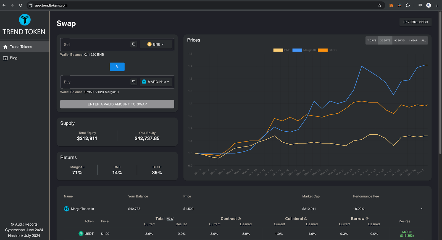Click the Blog newspaper icon in sidebar
The width and height of the screenshot is (442, 240).
point(5,58)
